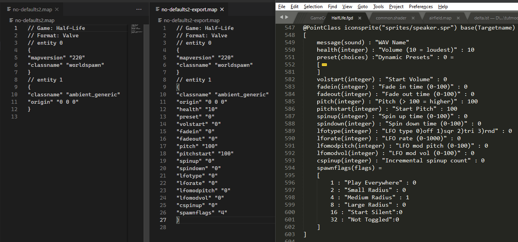518x242 pixels.
Task: Close the HalfLife.fgd tab
Action: tap(360, 18)
